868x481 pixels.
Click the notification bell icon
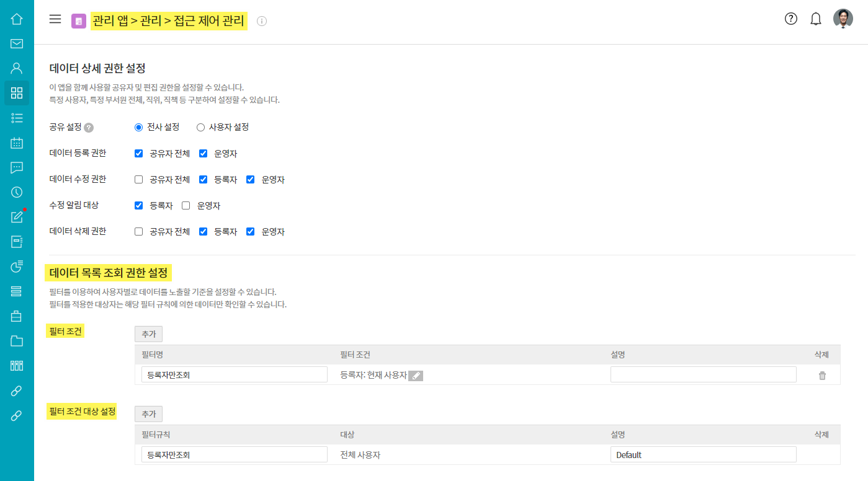pos(816,19)
